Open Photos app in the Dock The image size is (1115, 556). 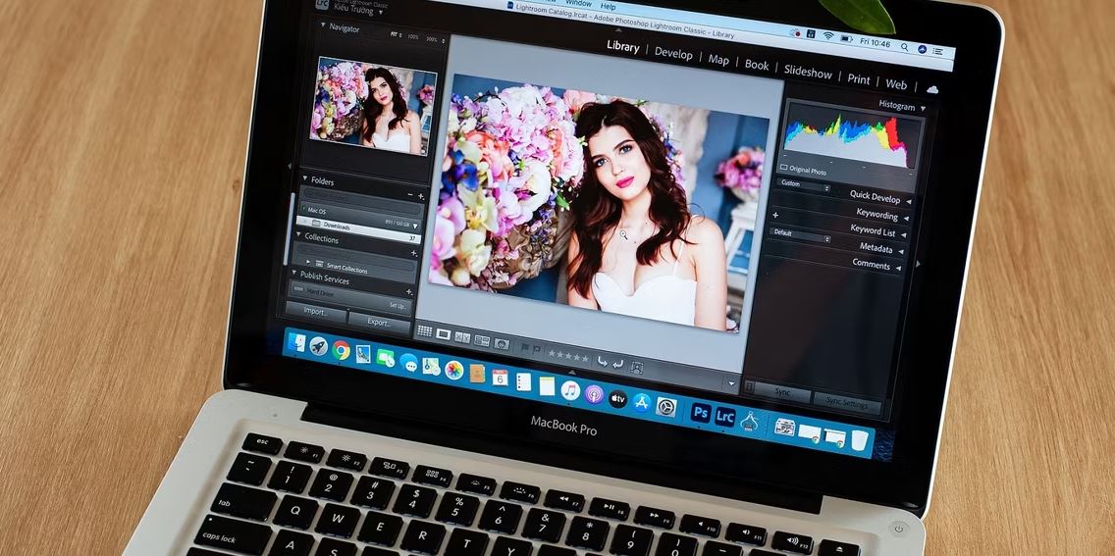tap(453, 370)
